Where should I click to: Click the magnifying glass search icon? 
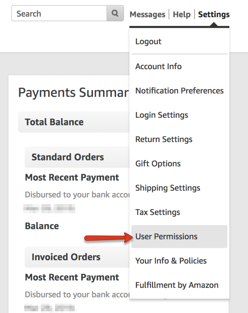coord(115,13)
